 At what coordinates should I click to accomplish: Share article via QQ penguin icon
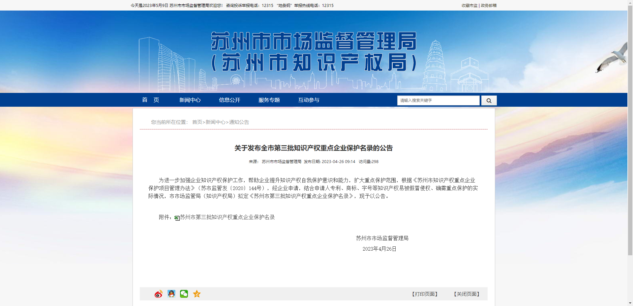(171, 294)
